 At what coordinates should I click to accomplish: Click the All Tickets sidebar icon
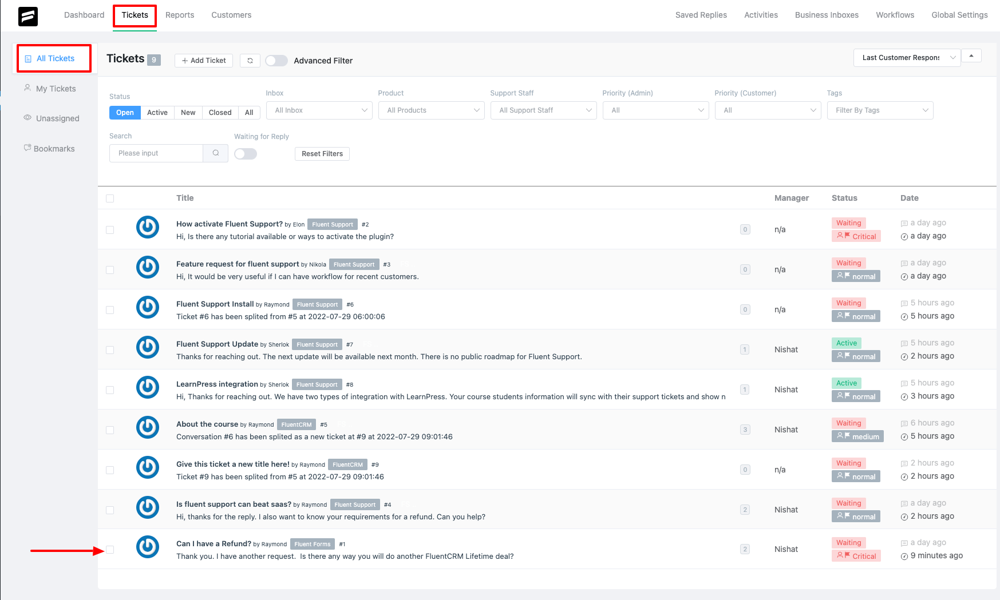pos(28,59)
